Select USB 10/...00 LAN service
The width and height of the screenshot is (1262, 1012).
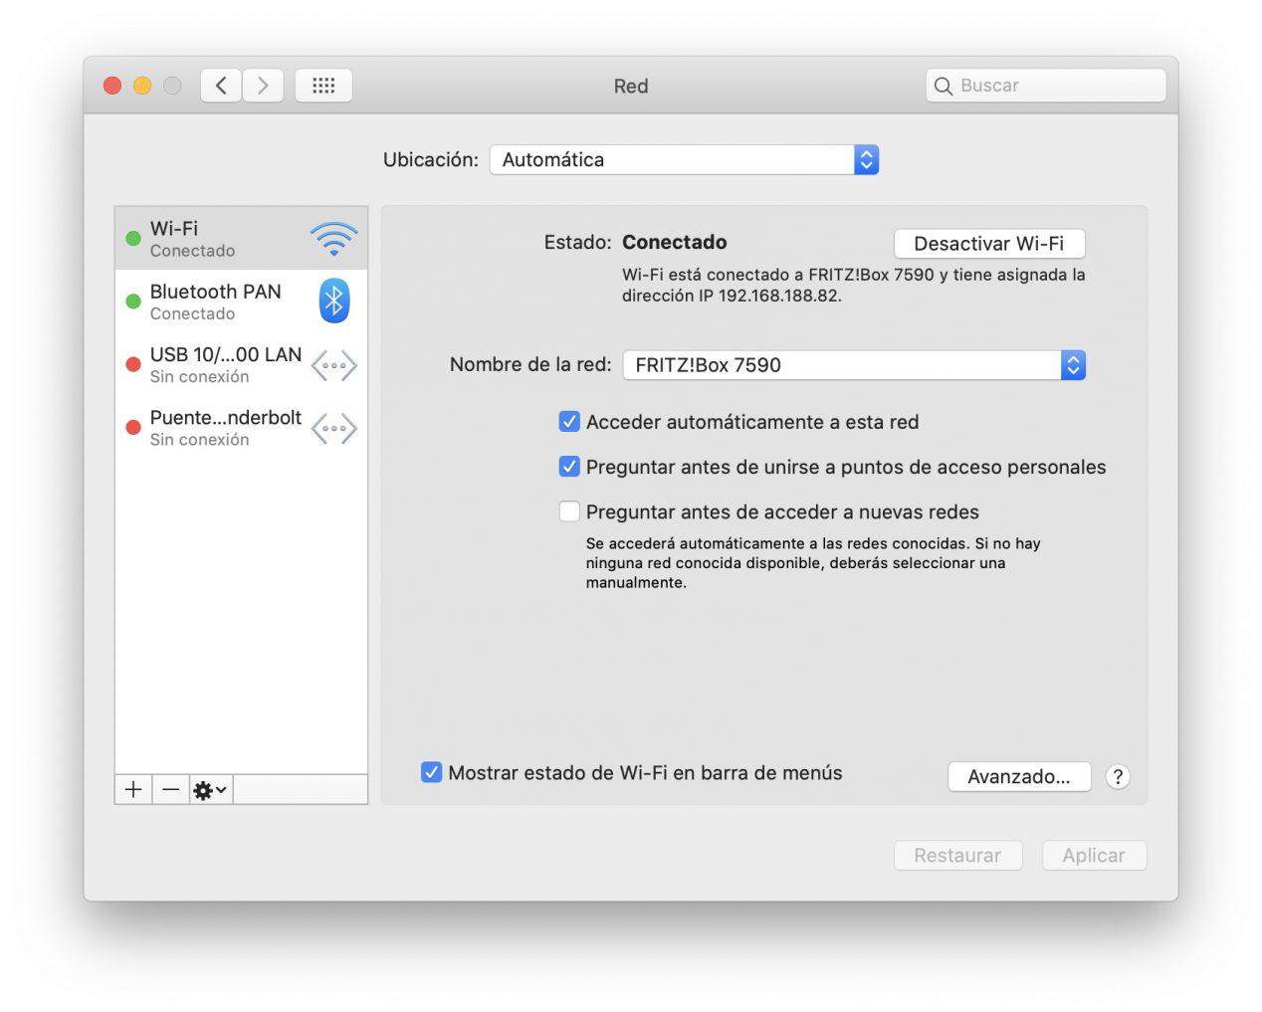(x=241, y=364)
